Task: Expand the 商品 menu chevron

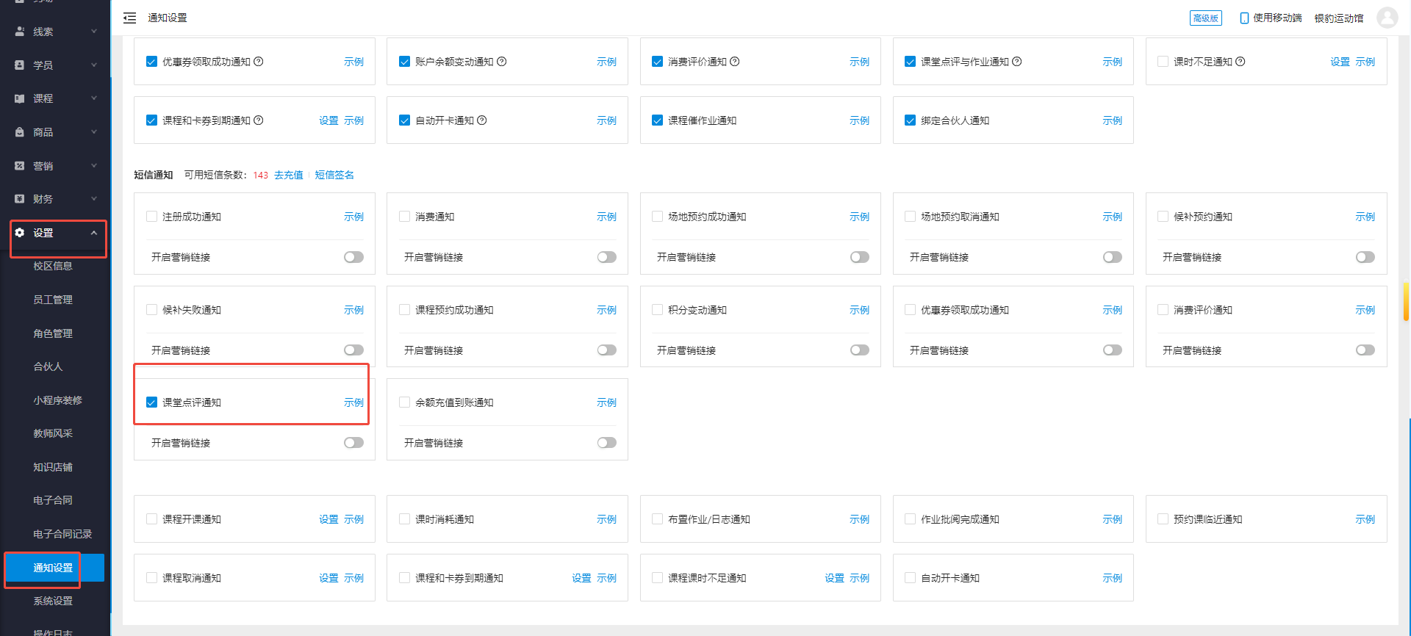Action: tap(94, 132)
